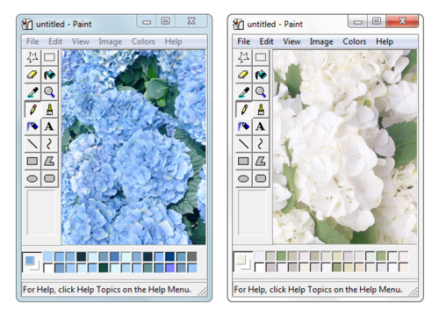Select the Ellipse tool in the right Paint window
The height and width of the screenshot is (318, 439).
click(243, 178)
